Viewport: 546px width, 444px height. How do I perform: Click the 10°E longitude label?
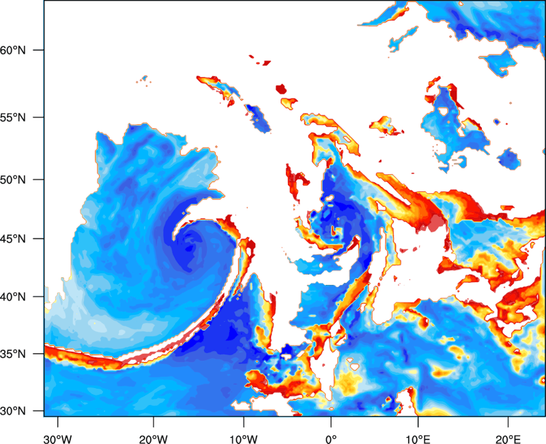[418, 439]
